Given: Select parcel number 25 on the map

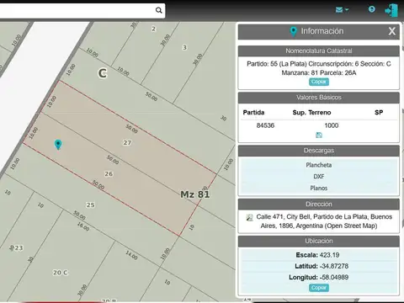Looking at the screenshot, I should click(90, 205).
